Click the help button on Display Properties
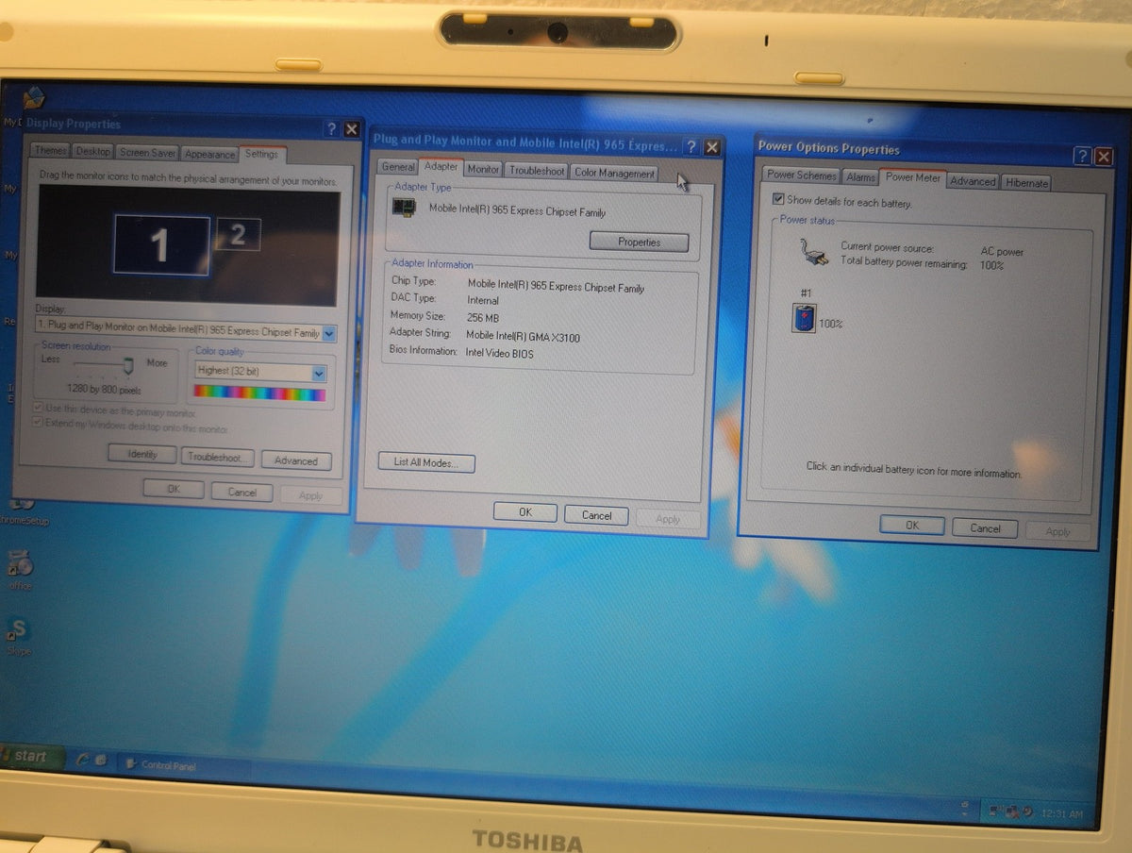This screenshot has height=853, width=1132. point(332,129)
